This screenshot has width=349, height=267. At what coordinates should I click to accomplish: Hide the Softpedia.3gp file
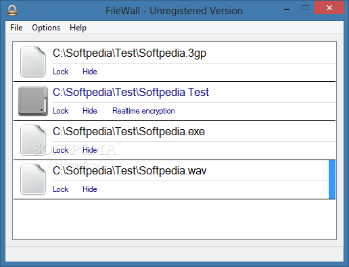[90, 72]
